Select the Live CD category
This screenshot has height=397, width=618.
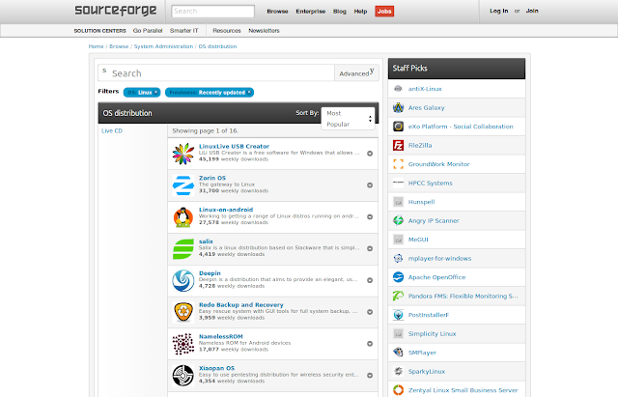click(112, 131)
